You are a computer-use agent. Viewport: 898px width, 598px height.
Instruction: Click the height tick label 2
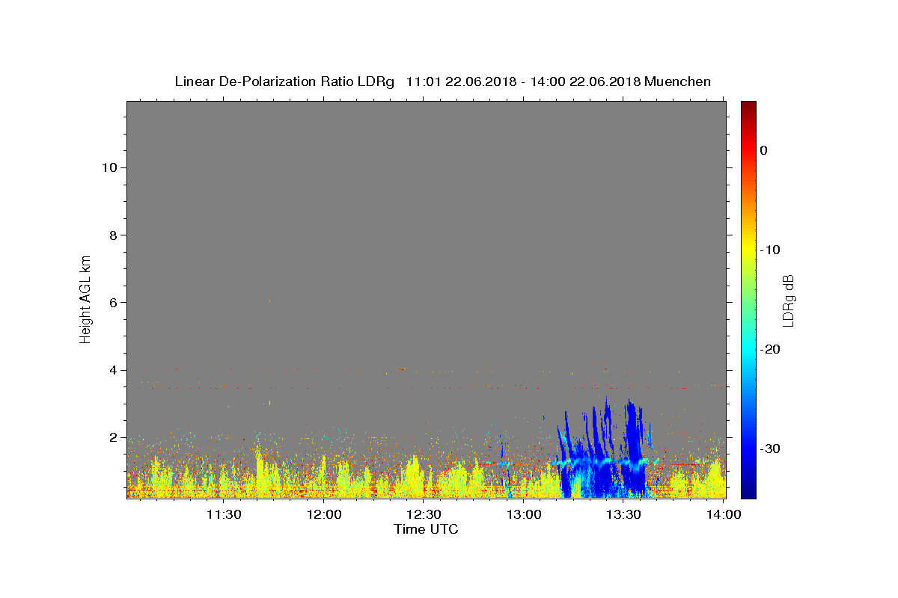click(x=113, y=437)
